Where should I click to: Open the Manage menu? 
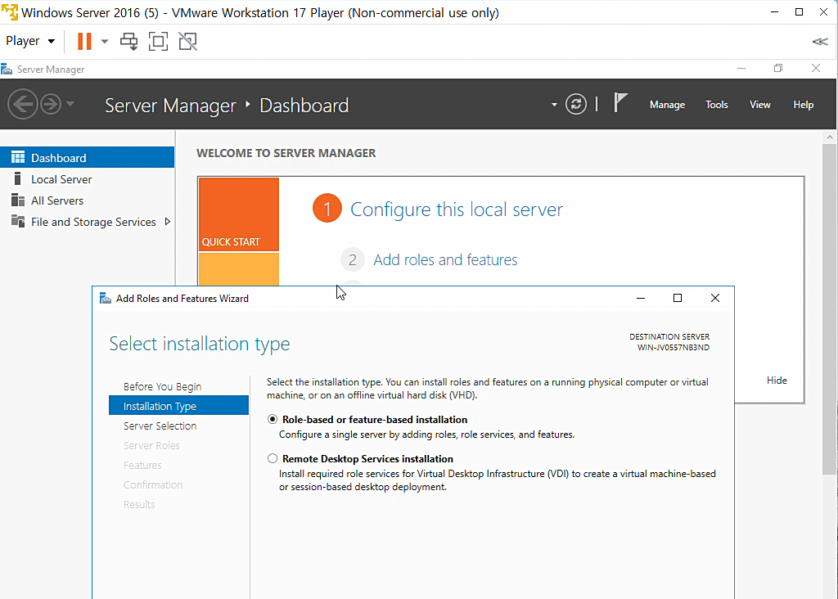click(x=668, y=105)
